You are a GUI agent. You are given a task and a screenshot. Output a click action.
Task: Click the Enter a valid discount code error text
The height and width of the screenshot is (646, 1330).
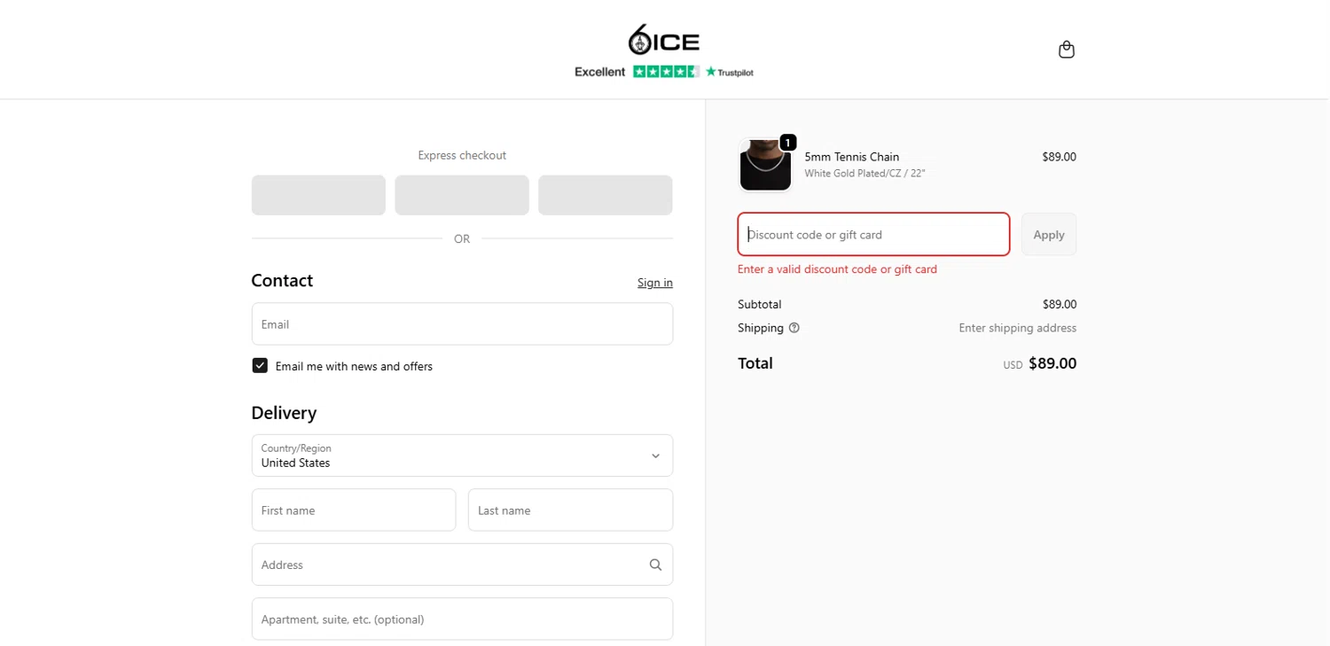[x=837, y=269]
